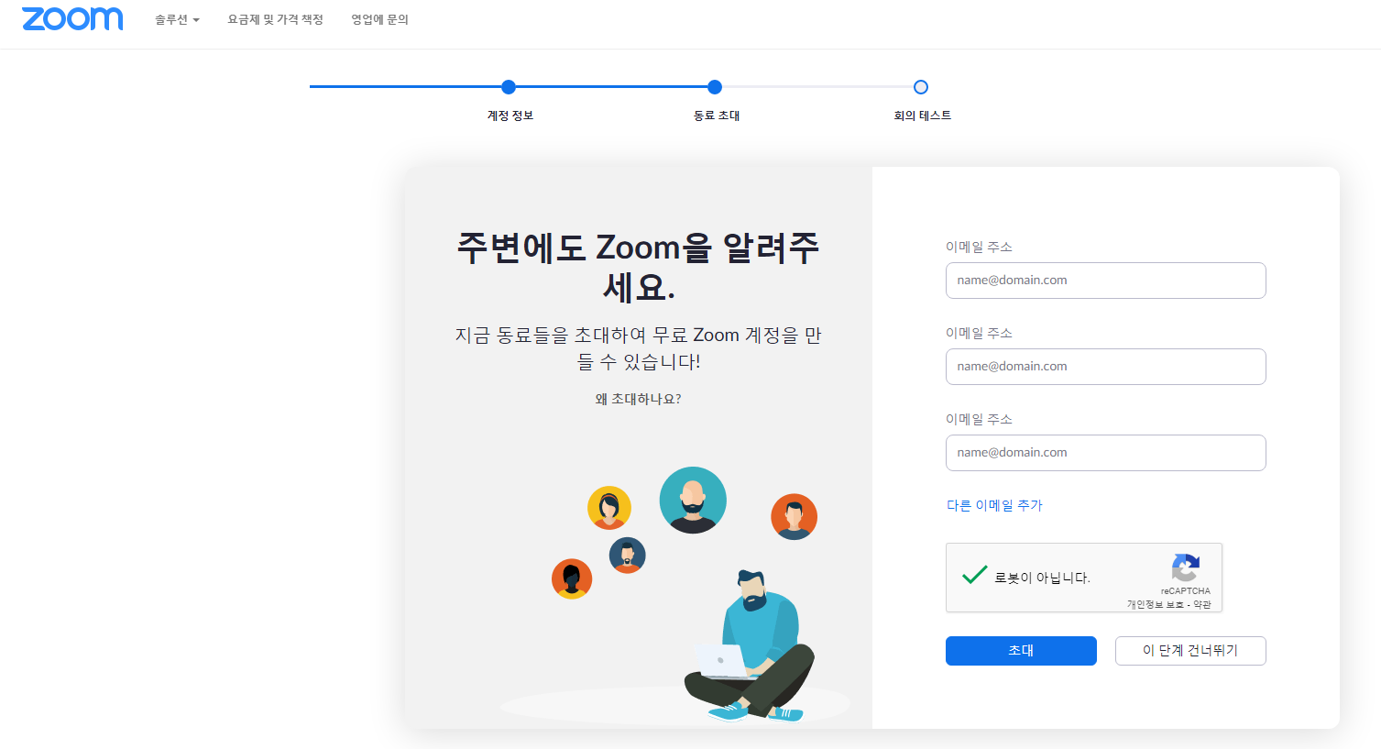
Task: Click the blue 초대 button
Action: point(1021,651)
